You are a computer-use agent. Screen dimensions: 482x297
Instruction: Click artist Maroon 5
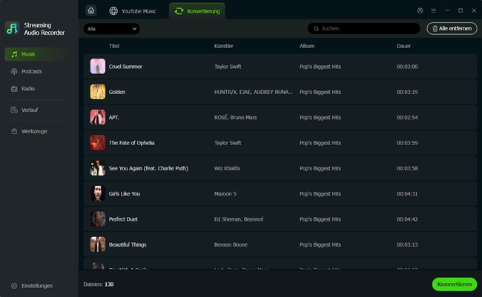225,194
